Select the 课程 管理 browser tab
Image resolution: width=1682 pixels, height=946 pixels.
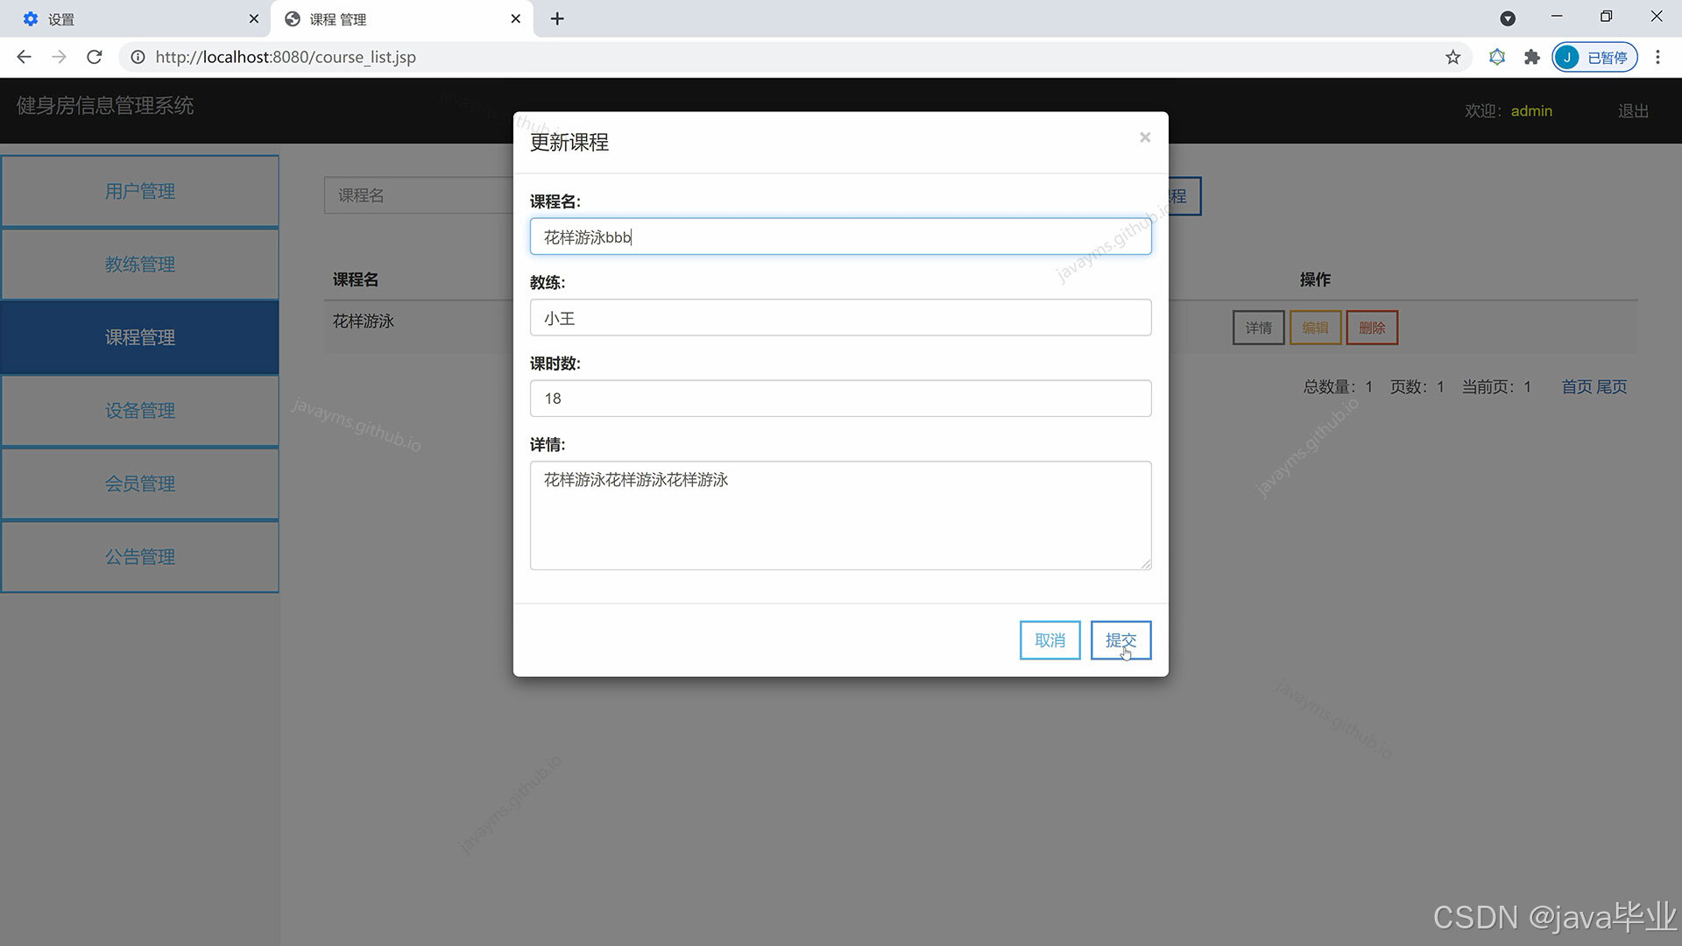(x=403, y=18)
